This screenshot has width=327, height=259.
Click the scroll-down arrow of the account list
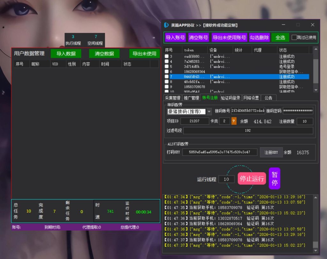[x=316, y=90]
